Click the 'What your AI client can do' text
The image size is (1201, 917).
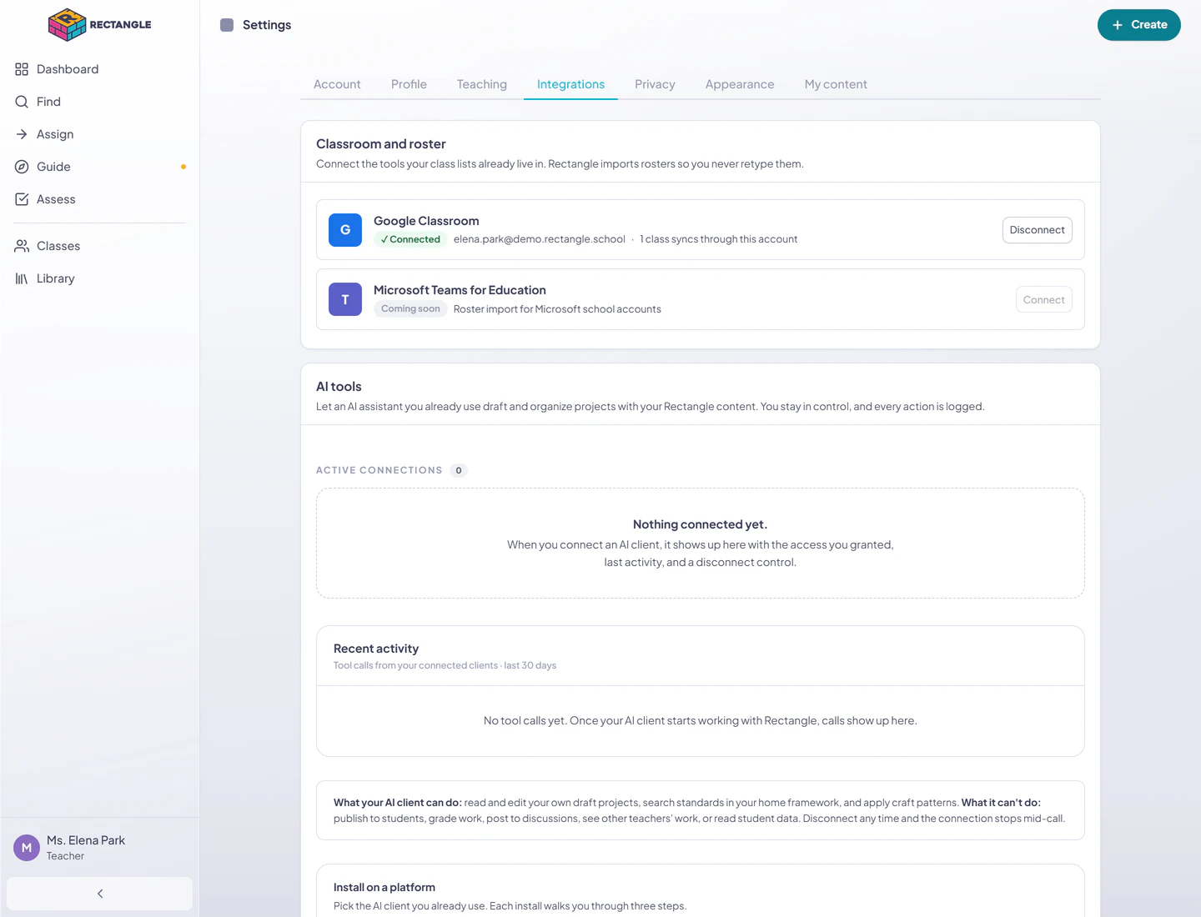click(398, 803)
